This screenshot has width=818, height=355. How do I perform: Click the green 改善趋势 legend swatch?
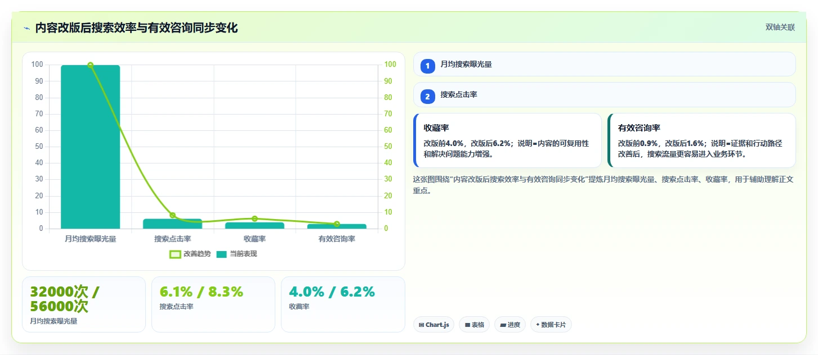(x=175, y=254)
